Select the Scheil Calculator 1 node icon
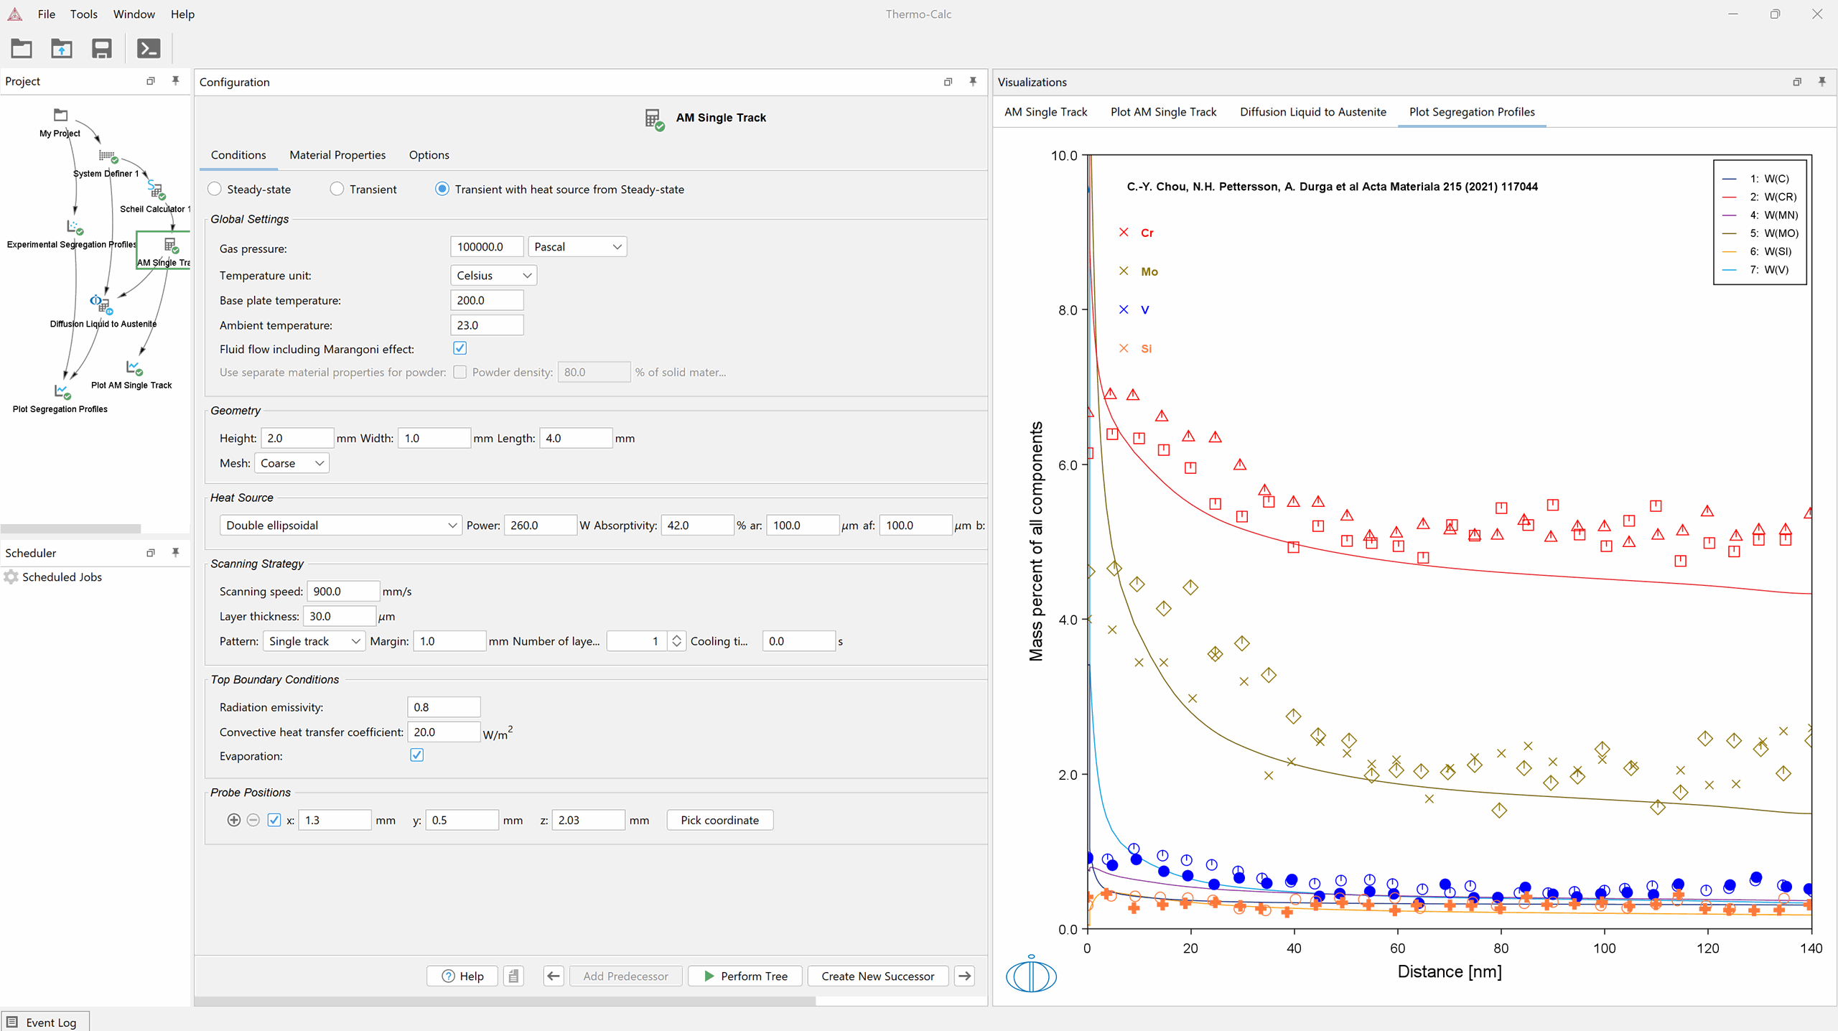This screenshot has width=1838, height=1031. (156, 190)
